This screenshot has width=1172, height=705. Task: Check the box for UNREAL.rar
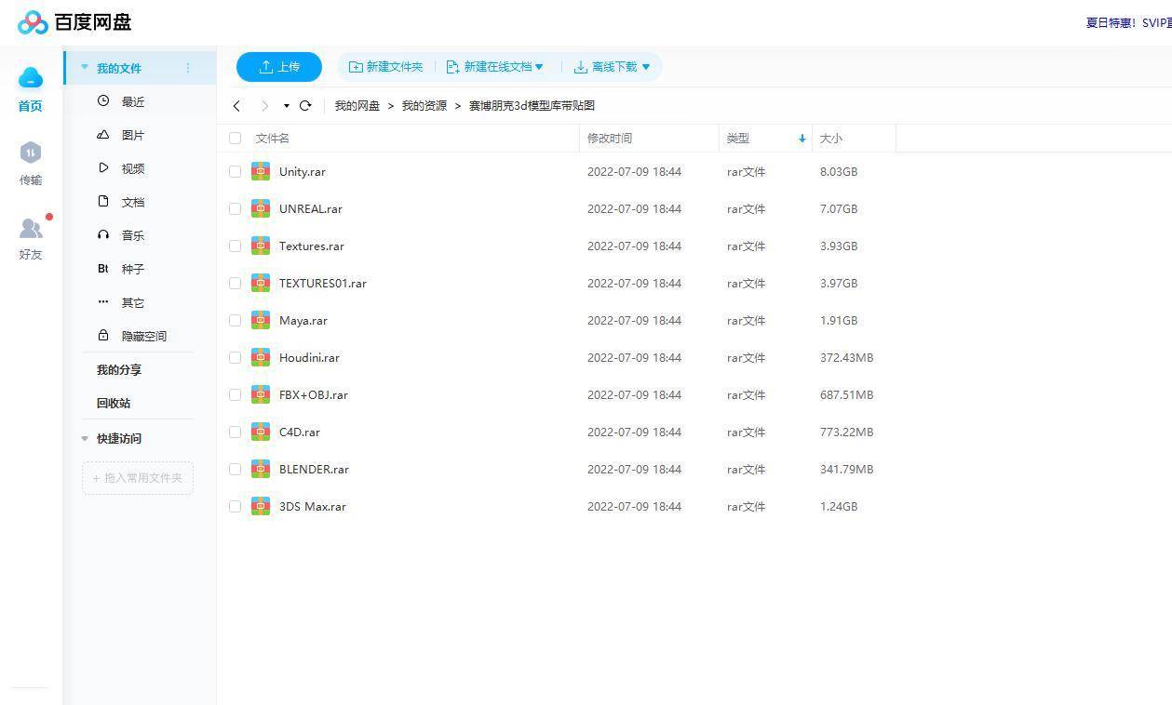235,208
